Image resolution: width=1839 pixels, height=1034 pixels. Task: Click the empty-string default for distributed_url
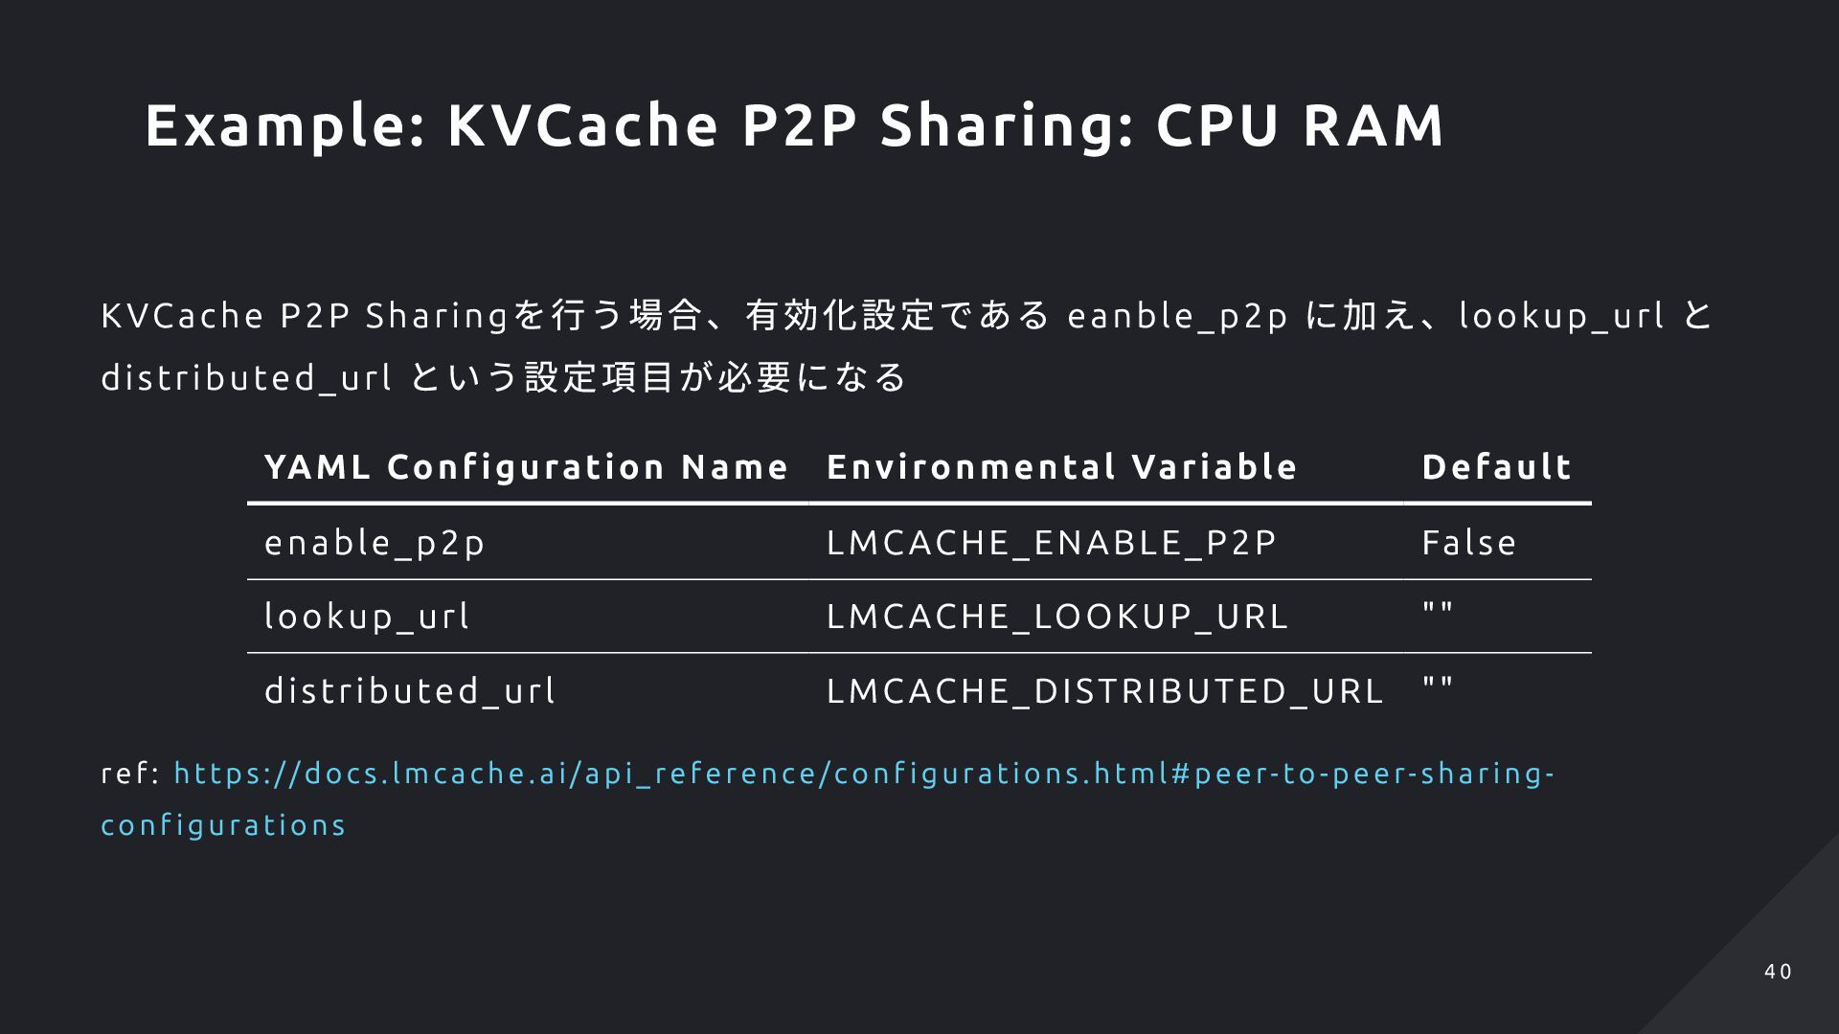coord(1438,683)
